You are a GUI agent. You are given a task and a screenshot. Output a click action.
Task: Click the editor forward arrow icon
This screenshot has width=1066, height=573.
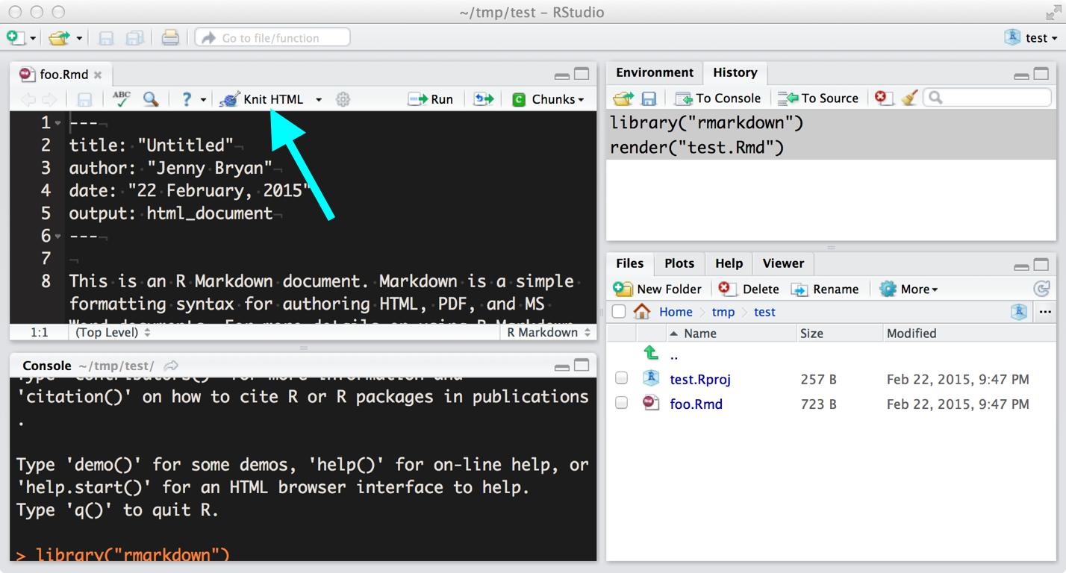pos(49,99)
